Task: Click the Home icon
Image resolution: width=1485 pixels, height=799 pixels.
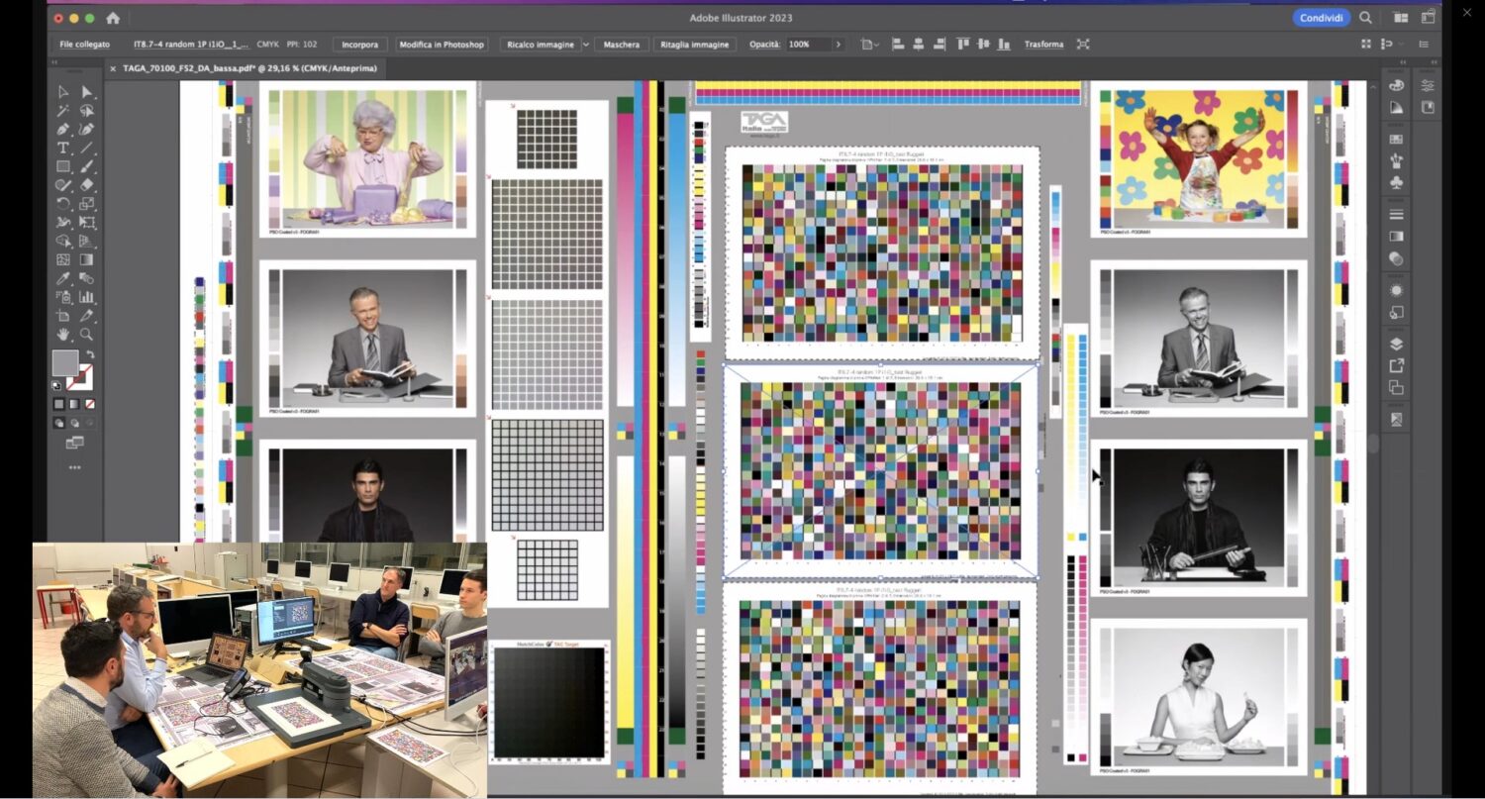Action: (113, 18)
